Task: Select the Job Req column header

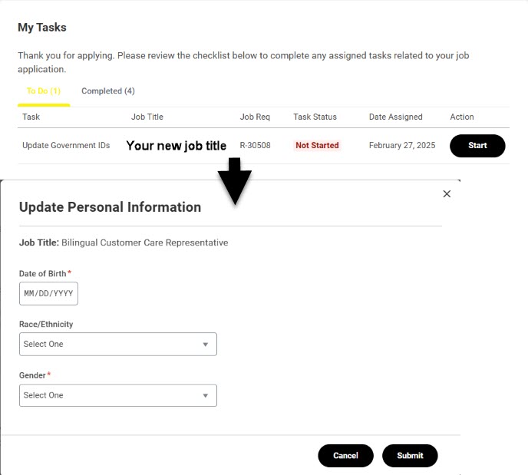Action: [x=255, y=117]
